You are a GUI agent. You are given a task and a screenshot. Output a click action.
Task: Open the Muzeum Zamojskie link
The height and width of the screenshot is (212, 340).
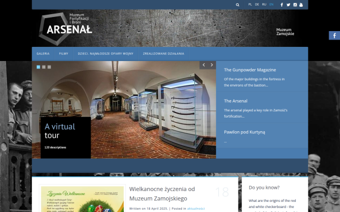pos(285,32)
